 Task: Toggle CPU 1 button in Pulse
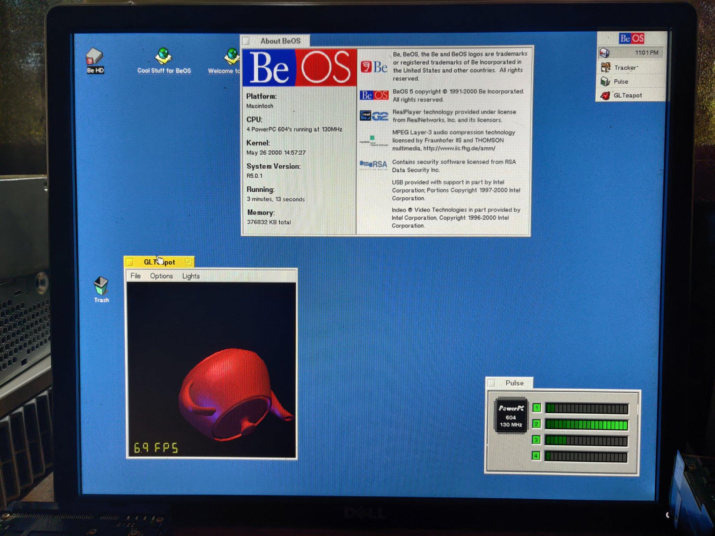[537, 408]
